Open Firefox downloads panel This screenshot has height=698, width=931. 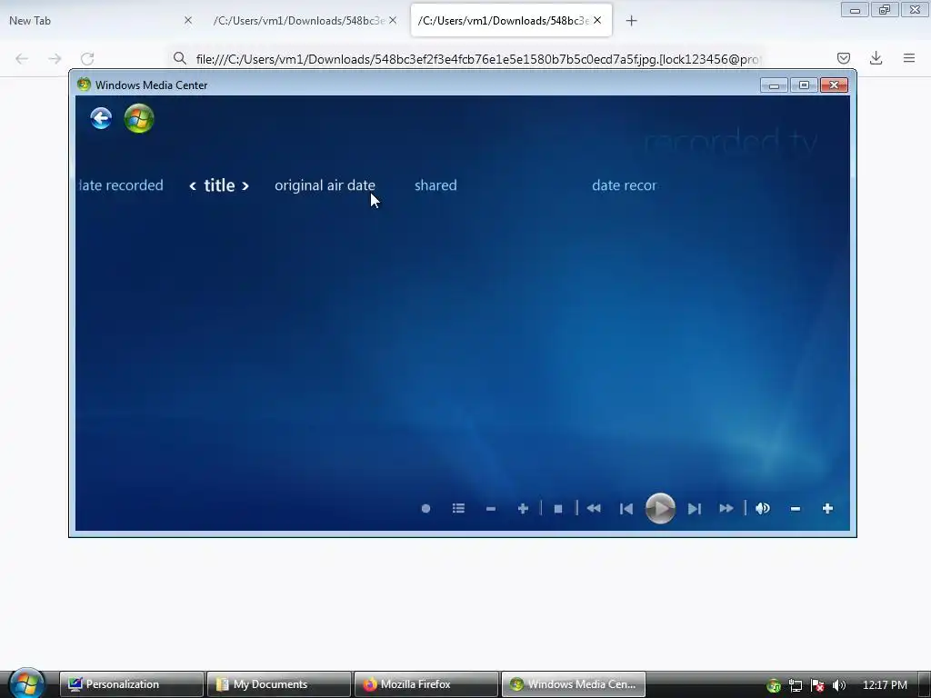point(876,58)
